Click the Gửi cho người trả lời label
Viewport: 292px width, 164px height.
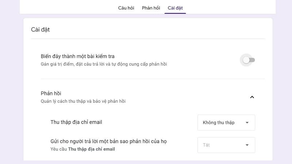[x=108, y=141]
